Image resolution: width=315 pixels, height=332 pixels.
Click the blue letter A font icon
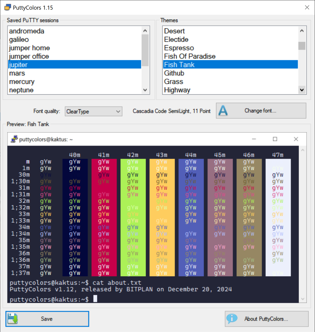[x=223, y=111]
